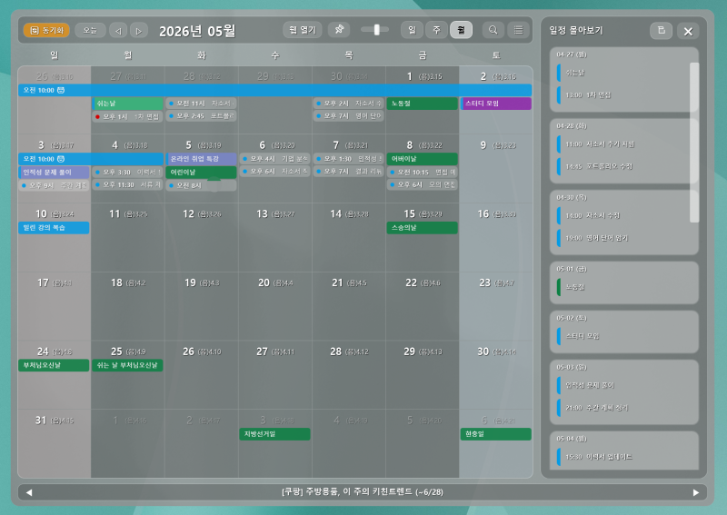Open the 오전 8시 event on May 5
This screenshot has height=515, width=727.
pos(201,185)
